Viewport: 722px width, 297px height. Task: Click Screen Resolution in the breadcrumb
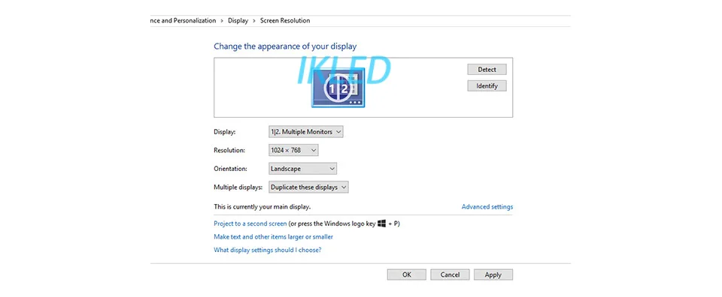coord(285,21)
